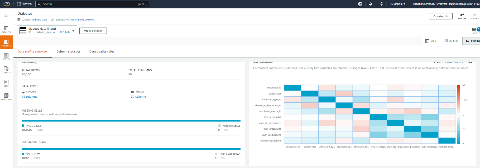Open the Lineage view
This screenshot has width=480, height=168.
462,16
